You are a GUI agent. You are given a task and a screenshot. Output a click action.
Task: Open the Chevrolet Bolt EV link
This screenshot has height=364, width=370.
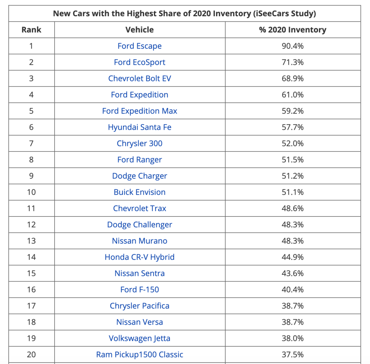tap(139, 78)
